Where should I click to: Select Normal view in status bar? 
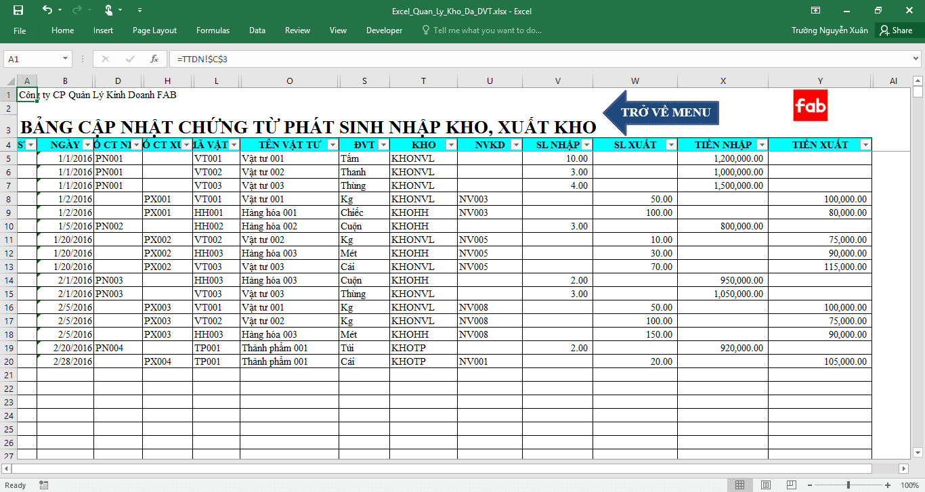click(740, 485)
